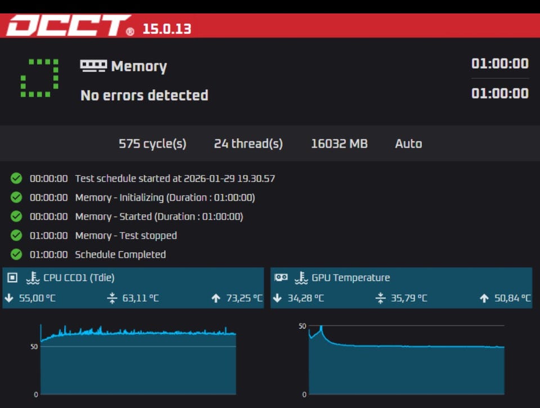Click the RAM stick icon beside Memory
This screenshot has width=540, height=408.
point(93,66)
